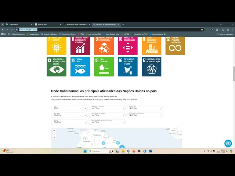This screenshot has width=235, height=176.
Task: Open SDG 12 responsible consumption tile
Action: pyautogui.click(x=175, y=46)
